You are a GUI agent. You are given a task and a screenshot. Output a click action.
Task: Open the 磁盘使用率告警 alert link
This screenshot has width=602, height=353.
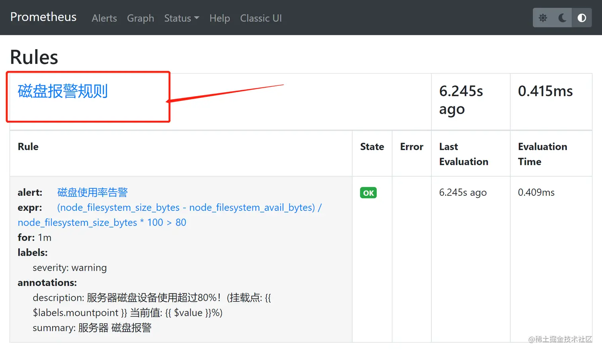point(92,192)
